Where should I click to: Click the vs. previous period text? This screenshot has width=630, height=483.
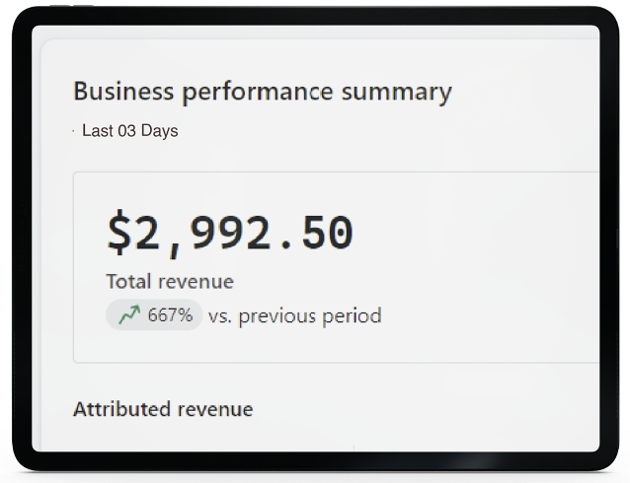[294, 316]
